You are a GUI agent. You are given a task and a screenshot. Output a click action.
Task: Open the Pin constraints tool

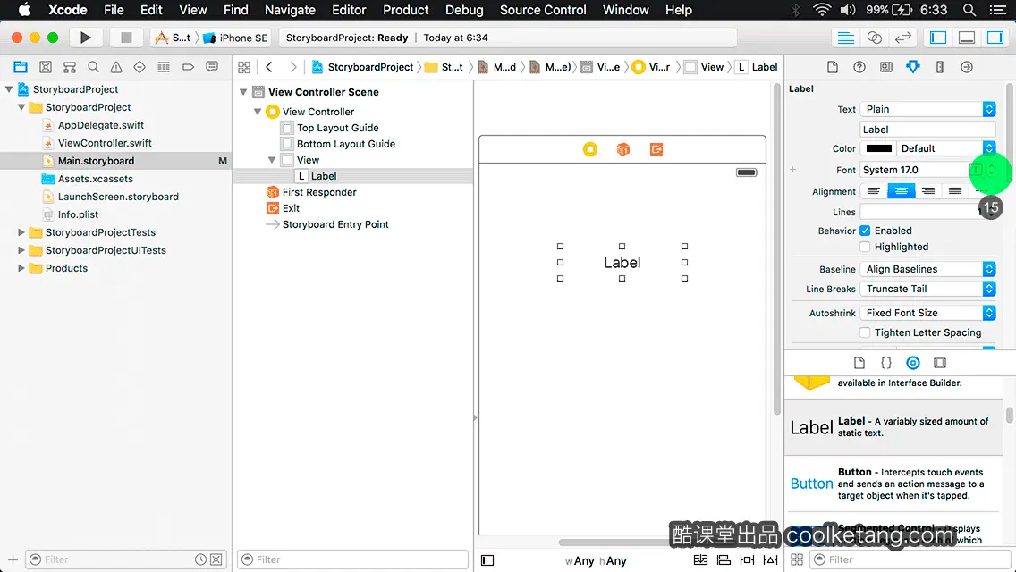coord(747,559)
